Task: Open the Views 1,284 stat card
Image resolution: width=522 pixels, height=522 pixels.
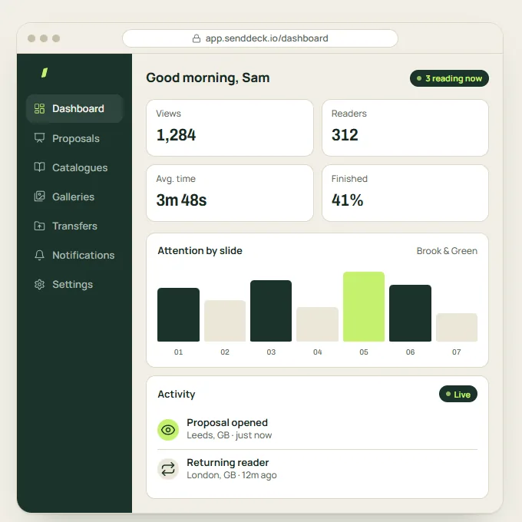Action: pyautogui.click(x=230, y=128)
